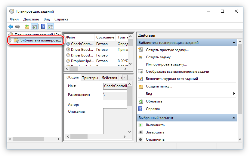Open the 'Файл' menu
This screenshot has width=250, height=156.
click(x=14, y=19)
